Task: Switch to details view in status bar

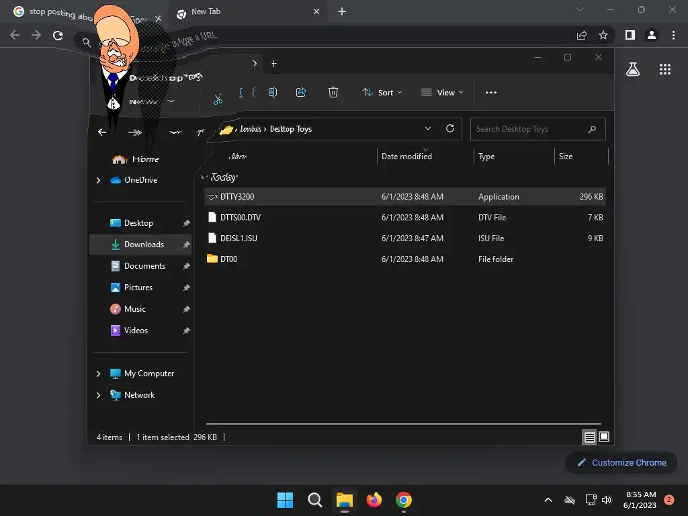Action: pyautogui.click(x=589, y=437)
